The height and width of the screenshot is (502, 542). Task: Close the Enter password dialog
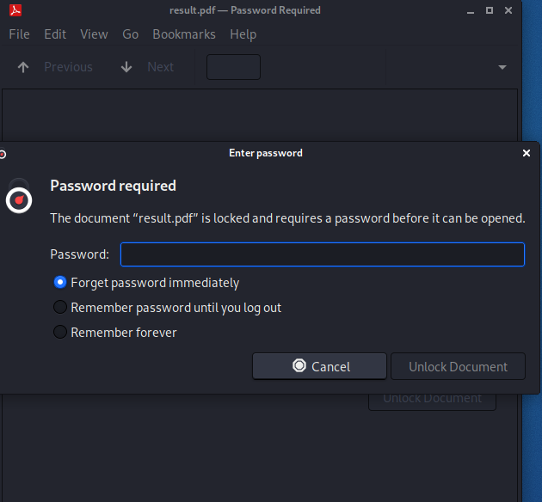(x=527, y=153)
